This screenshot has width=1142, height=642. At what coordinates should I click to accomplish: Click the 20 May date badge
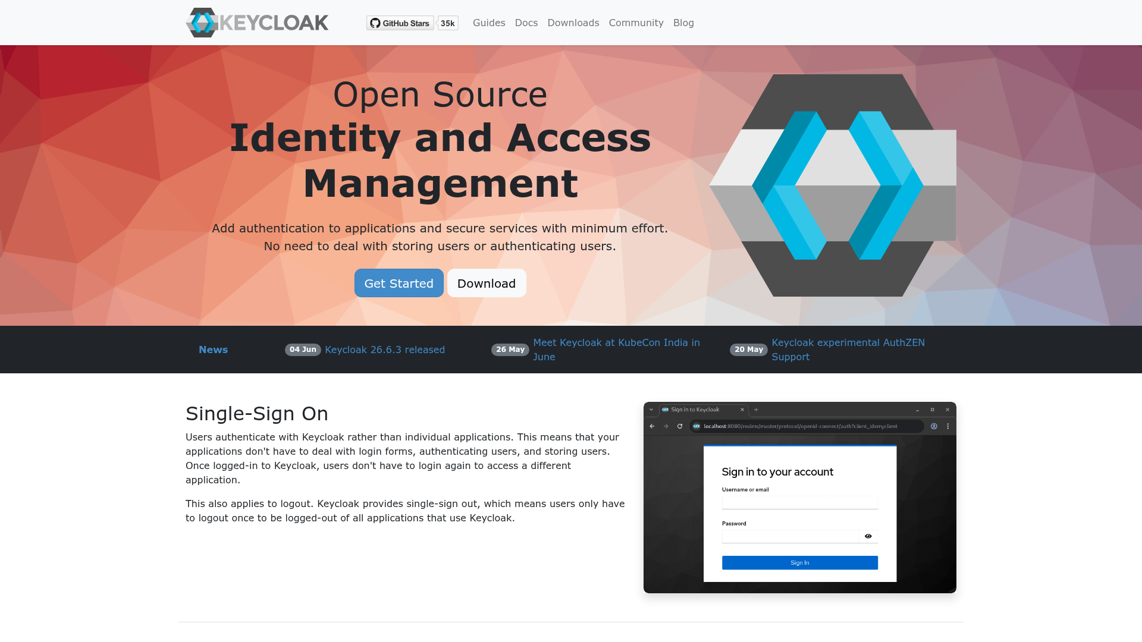pos(749,350)
